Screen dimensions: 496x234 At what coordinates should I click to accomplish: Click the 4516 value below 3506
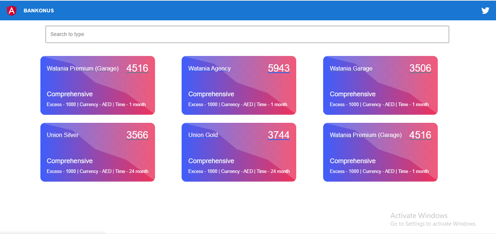(420, 135)
